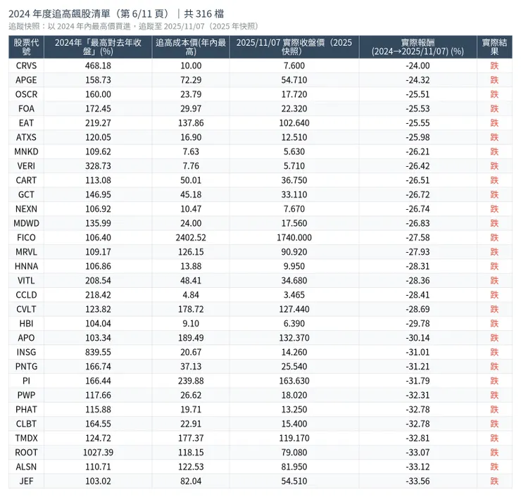Click the -24.00 return for CRVS

[418, 65]
